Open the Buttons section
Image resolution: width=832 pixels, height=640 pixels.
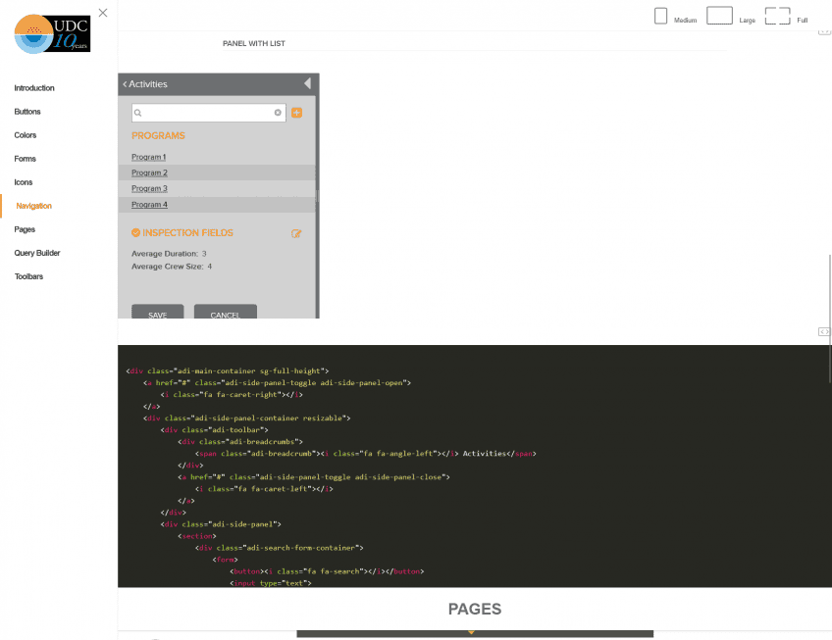[27, 112]
